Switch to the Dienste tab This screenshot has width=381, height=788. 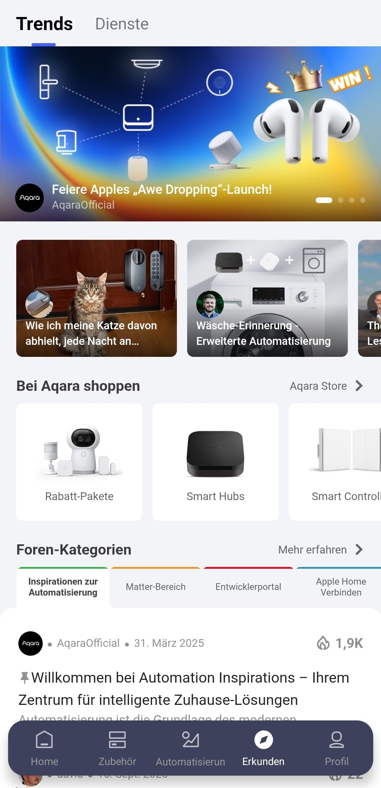tap(122, 24)
